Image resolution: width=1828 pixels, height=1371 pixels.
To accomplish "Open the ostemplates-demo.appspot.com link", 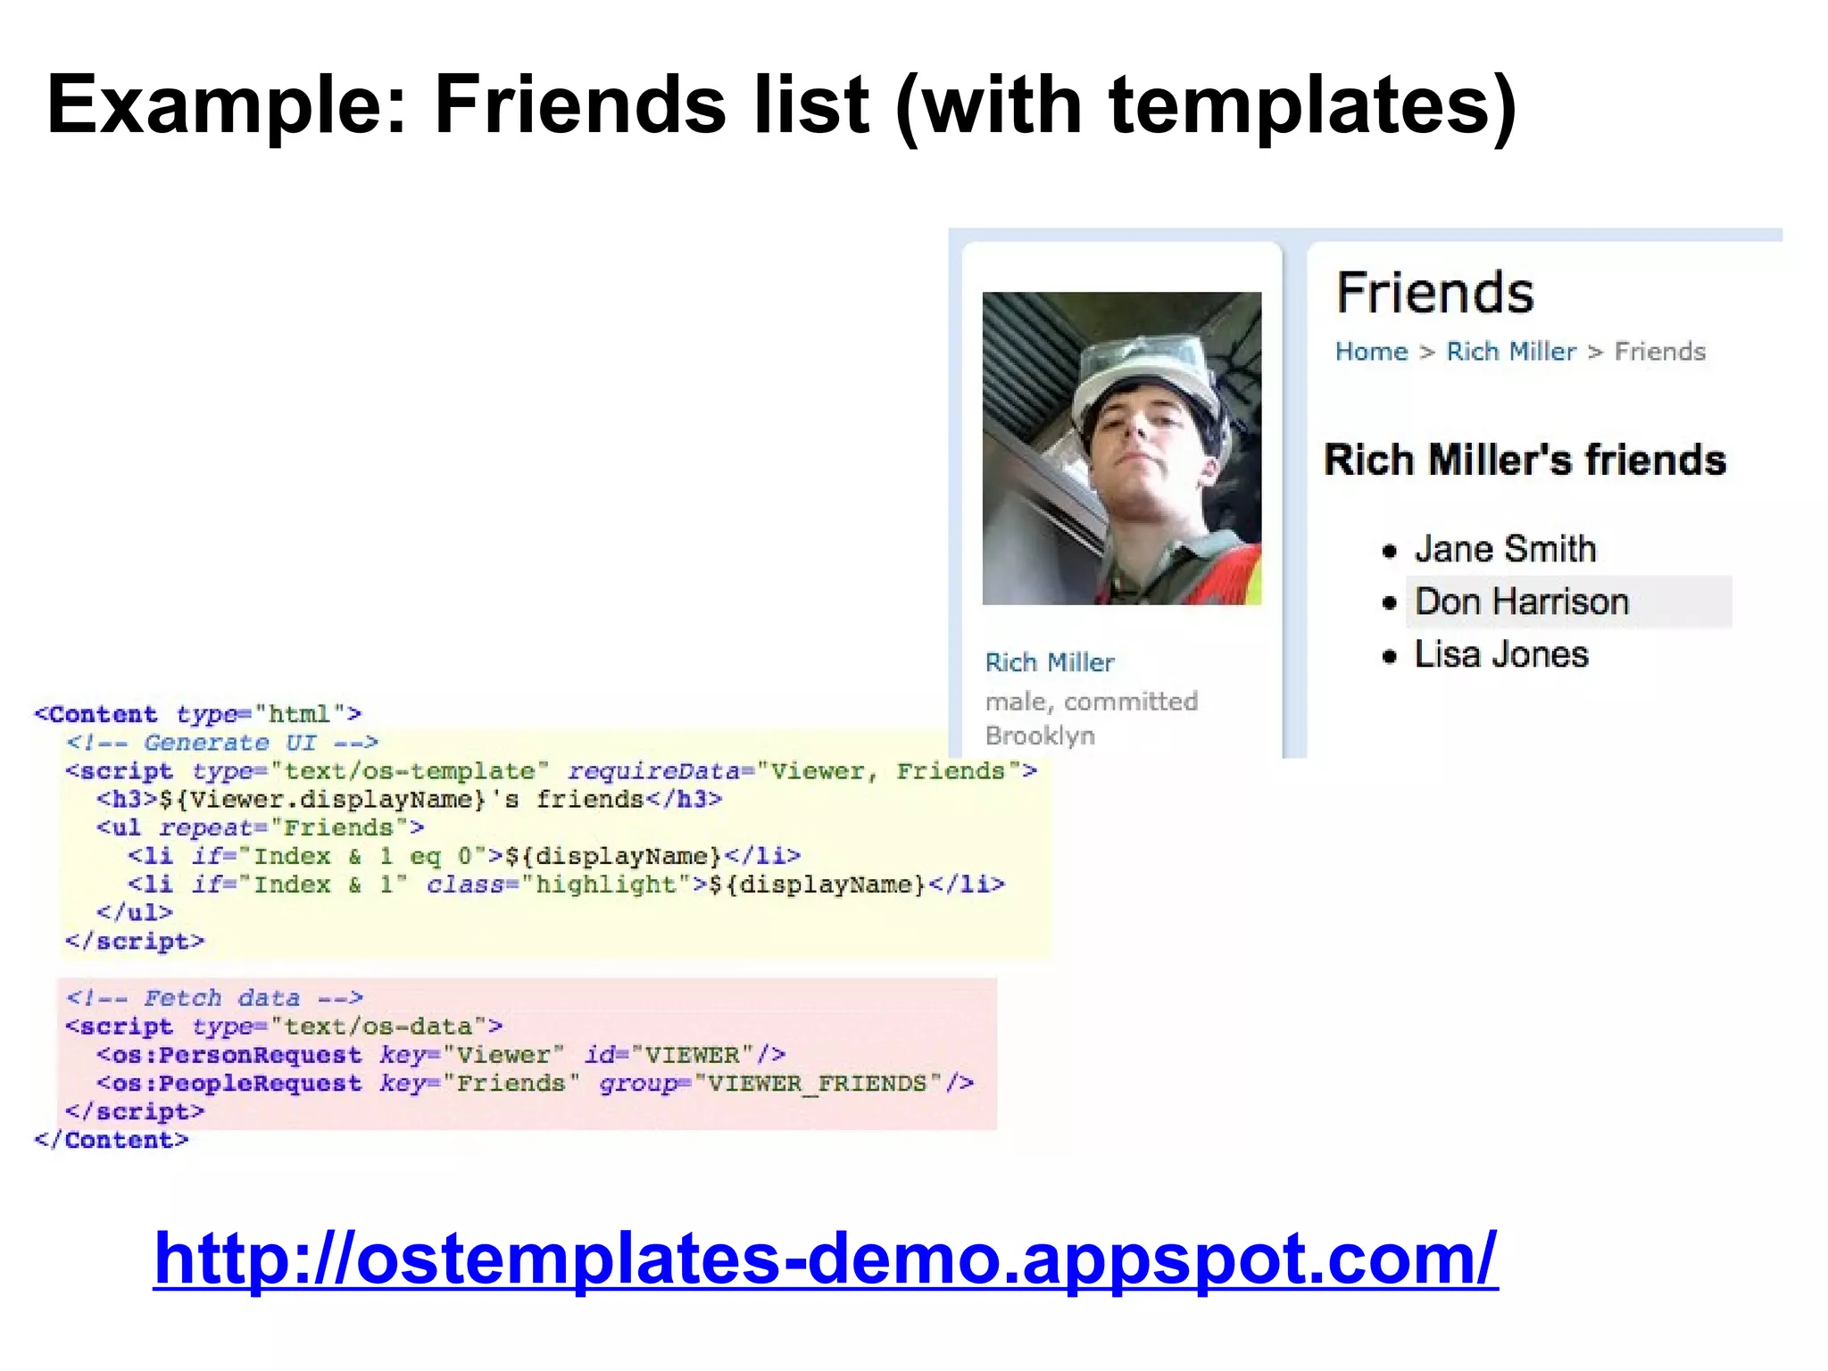I will pyautogui.click(x=826, y=1258).
